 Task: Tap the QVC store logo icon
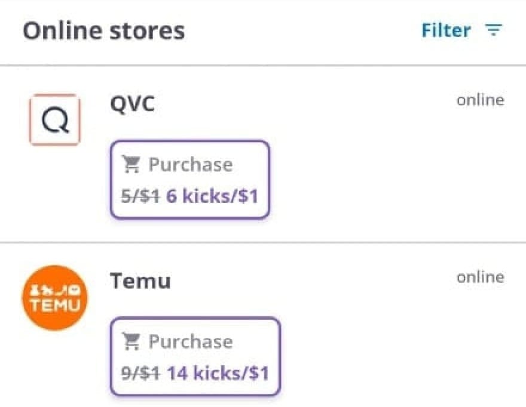(x=55, y=119)
